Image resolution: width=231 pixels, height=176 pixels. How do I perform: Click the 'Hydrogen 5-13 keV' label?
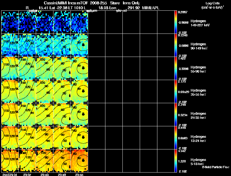coord(198,162)
